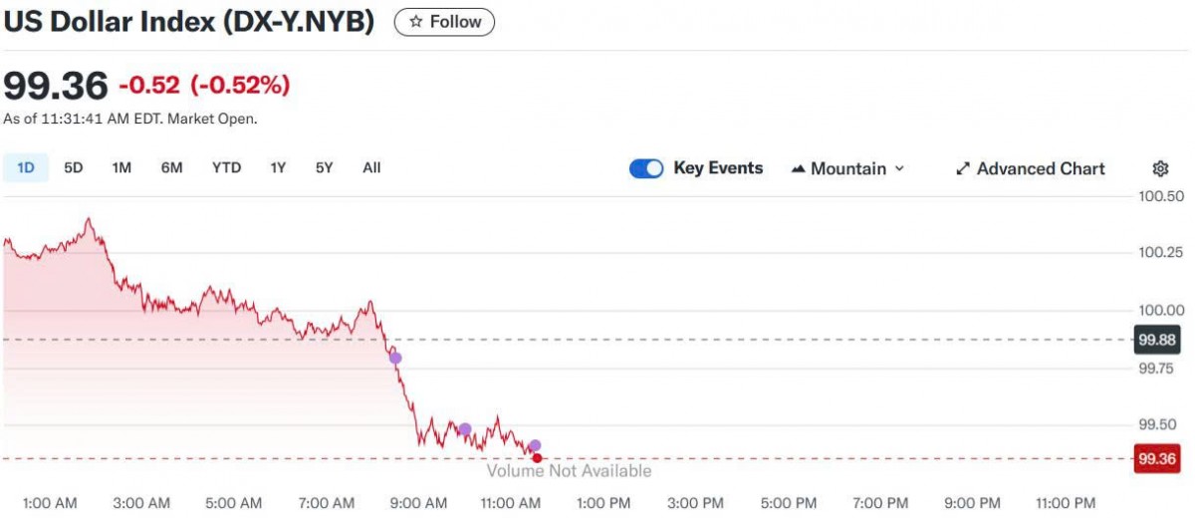Click the red current price dot
Image resolution: width=1195 pixels, height=518 pixels.
[x=538, y=458]
